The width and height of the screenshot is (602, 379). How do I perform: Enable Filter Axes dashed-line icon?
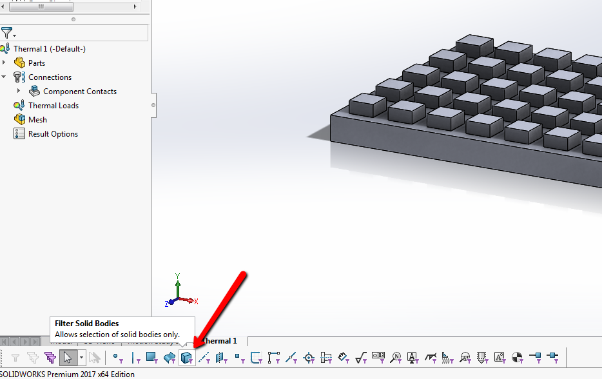(204, 358)
